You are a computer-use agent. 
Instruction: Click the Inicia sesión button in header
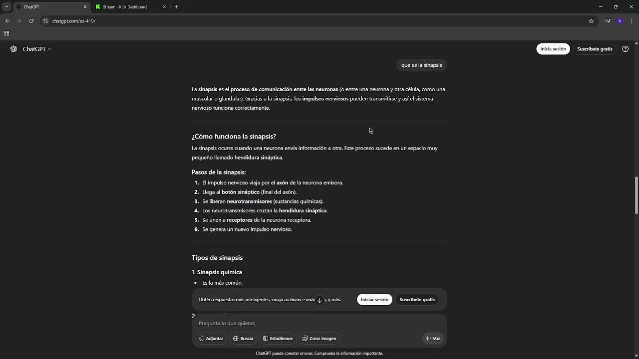pyautogui.click(x=553, y=49)
